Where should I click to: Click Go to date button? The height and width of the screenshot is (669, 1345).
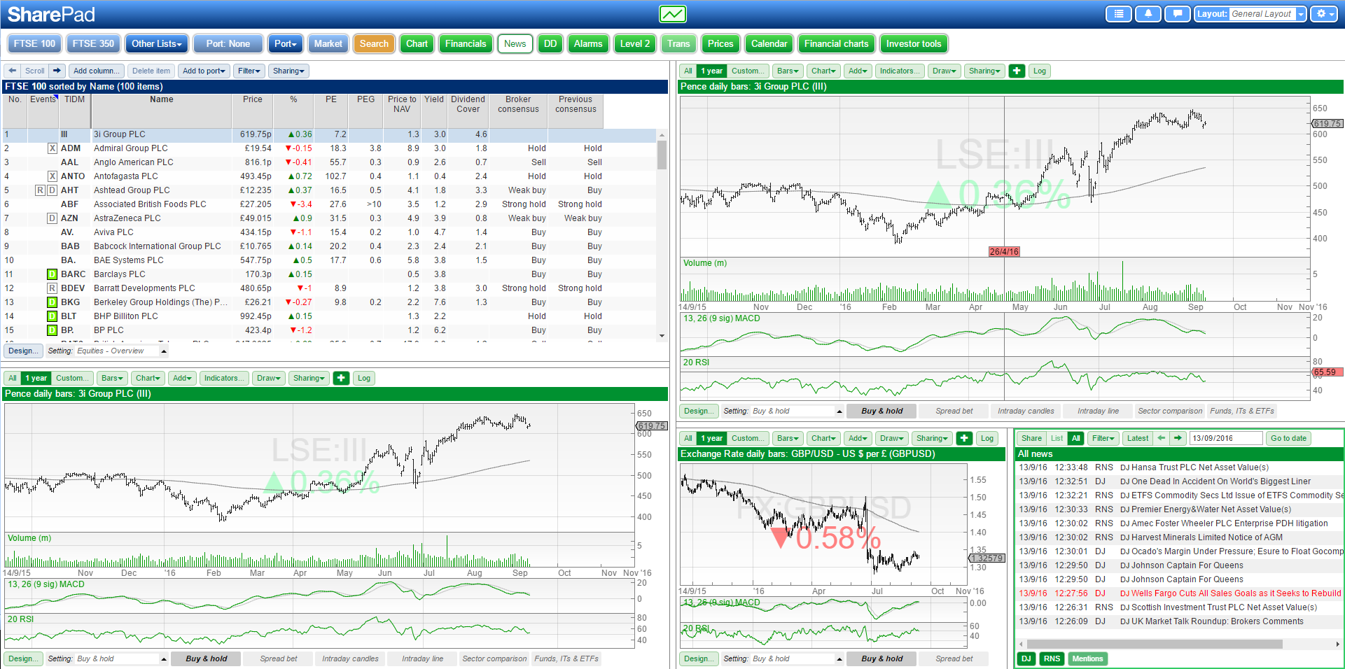(x=1288, y=438)
